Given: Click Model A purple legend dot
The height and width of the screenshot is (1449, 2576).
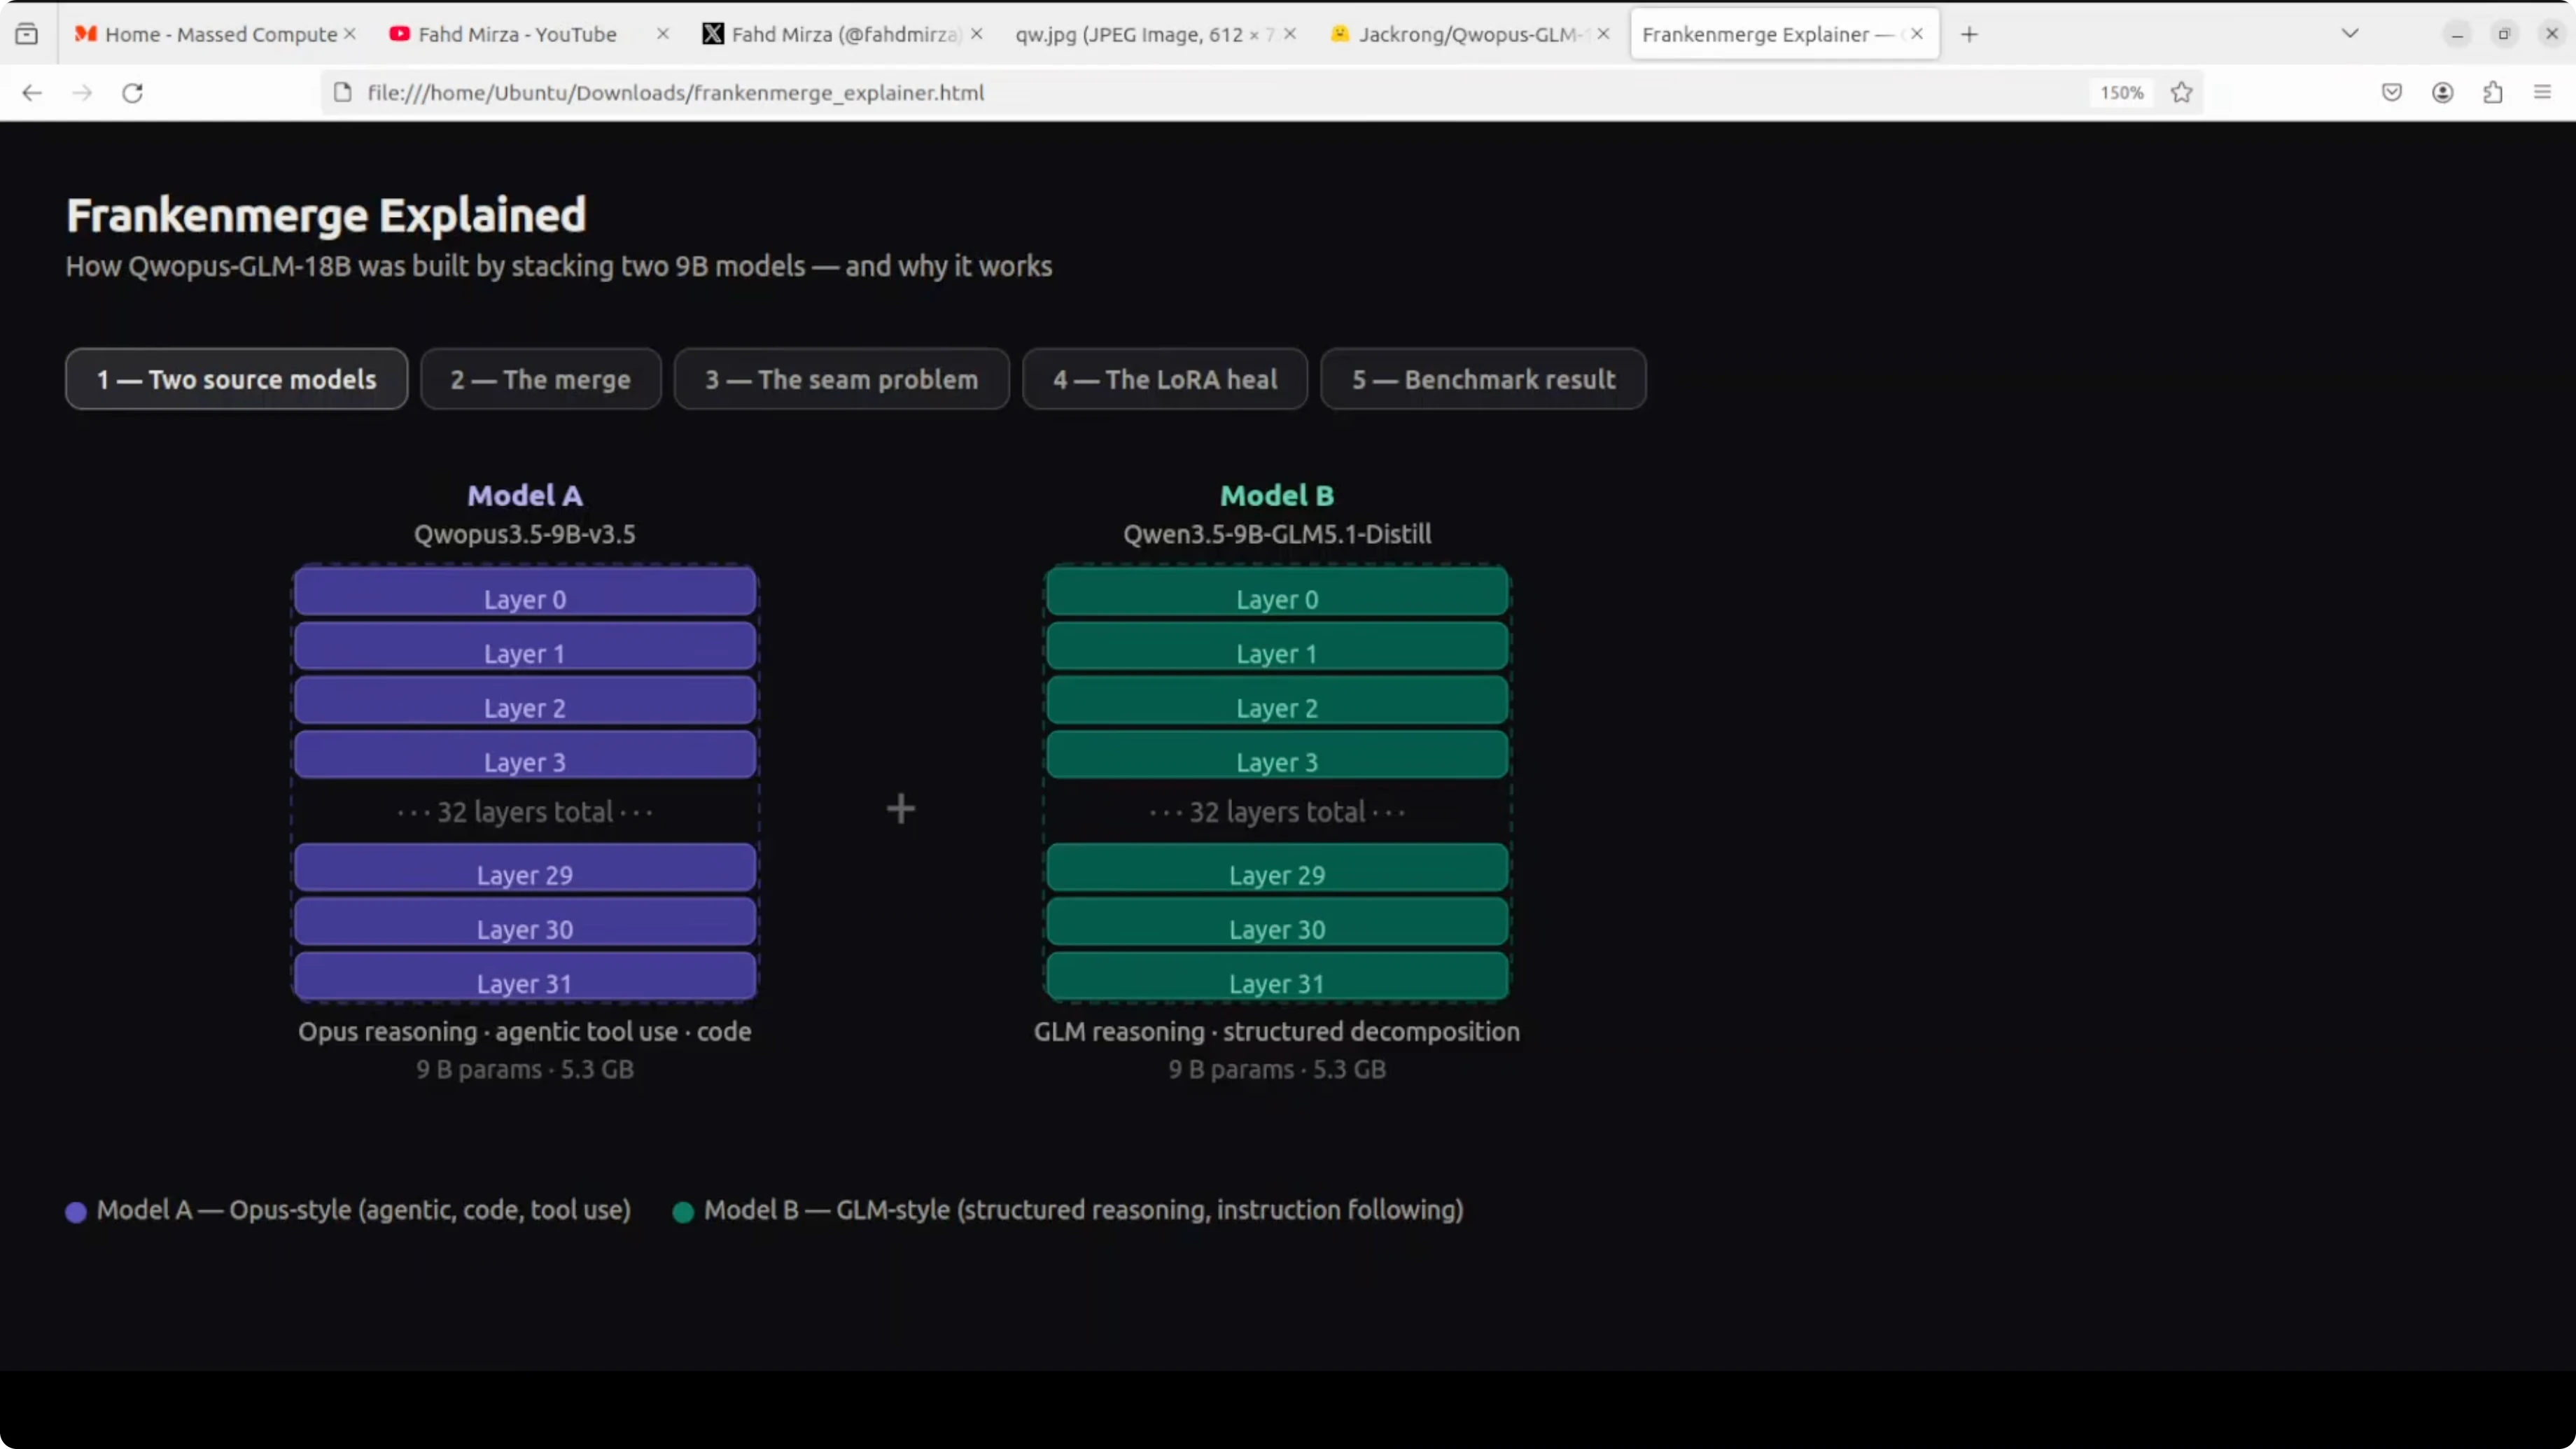Looking at the screenshot, I should [76, 1212].
